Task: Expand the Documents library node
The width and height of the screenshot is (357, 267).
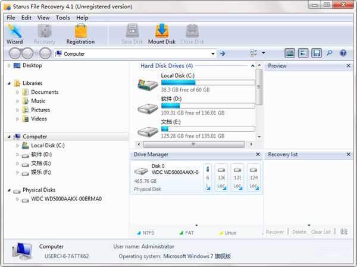Action: point(17,92)
